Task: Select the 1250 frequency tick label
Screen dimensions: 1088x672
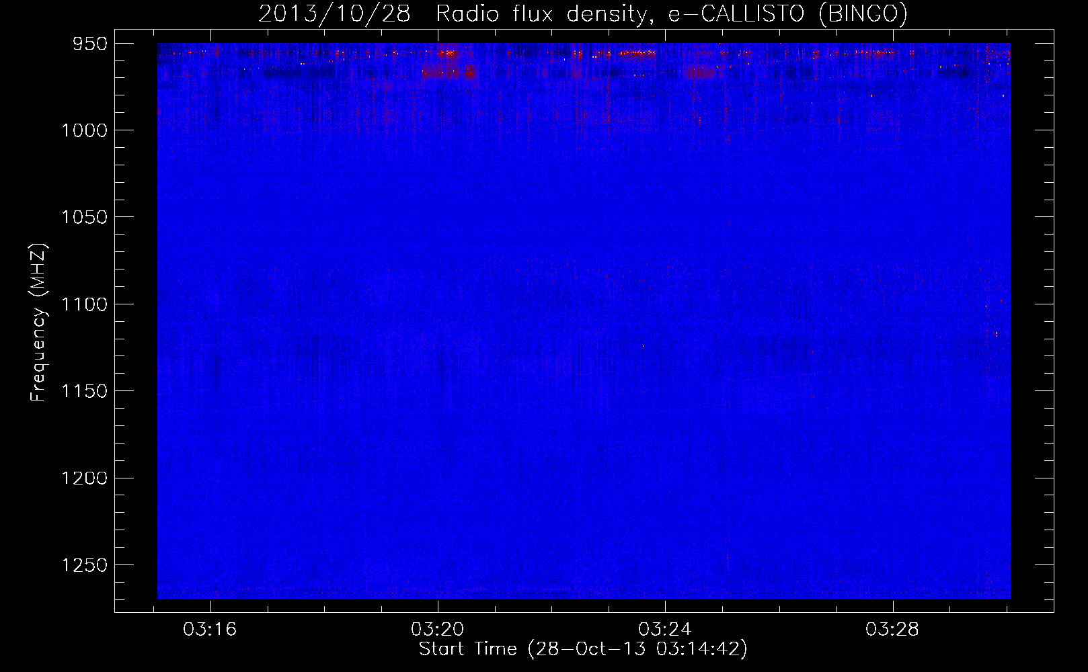Action: tap(85, 565)
